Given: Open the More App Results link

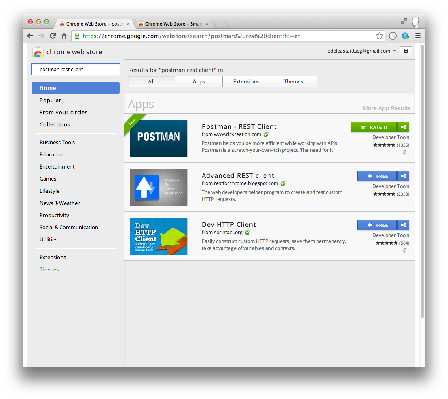Looking at the screenshot, I should click(x=386, y=108).
